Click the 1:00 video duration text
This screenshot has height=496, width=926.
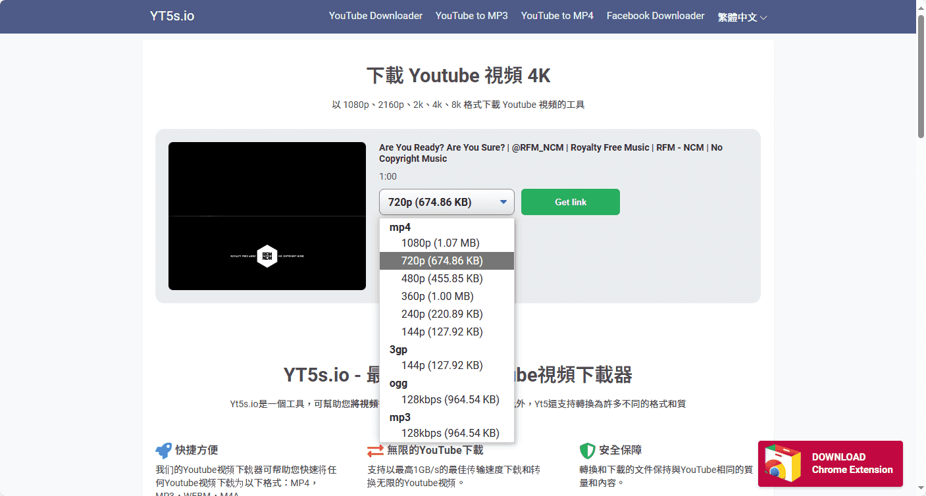tap(388, 176)
